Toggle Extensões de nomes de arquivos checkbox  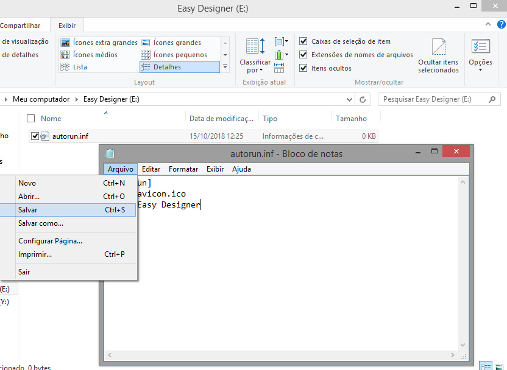pyautogui.click(x=303, y=55)
